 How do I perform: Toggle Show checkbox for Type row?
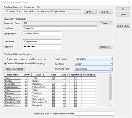(26, 78)
